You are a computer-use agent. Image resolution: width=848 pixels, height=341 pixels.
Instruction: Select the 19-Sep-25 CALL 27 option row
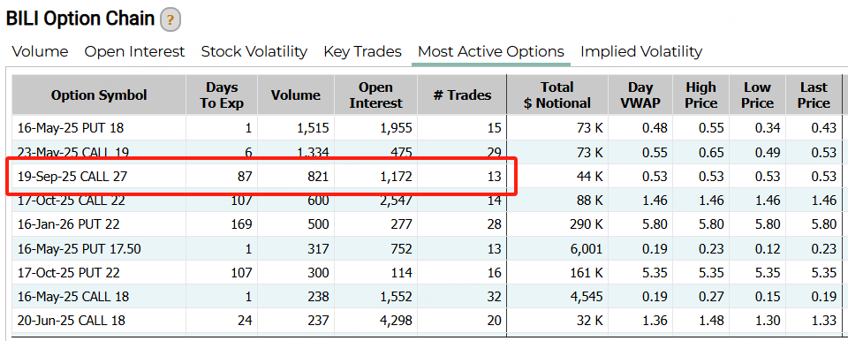coord(427,176)
